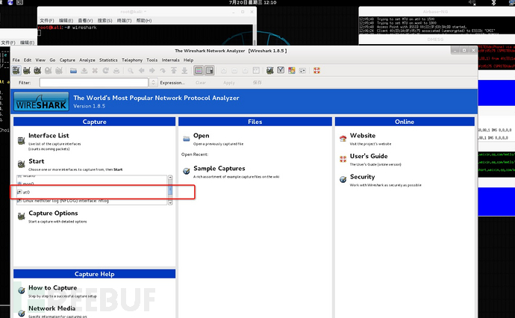Print packets using the printer icon
This screenshot has height=318, width=515.
point(116,71)
